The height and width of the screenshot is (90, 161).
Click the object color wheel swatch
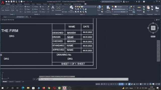coord(113,7)
